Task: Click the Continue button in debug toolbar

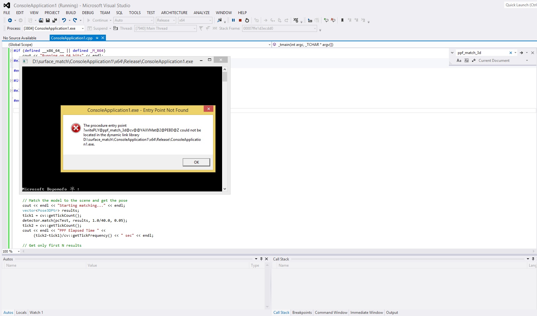Action: [x=97, y=20]
